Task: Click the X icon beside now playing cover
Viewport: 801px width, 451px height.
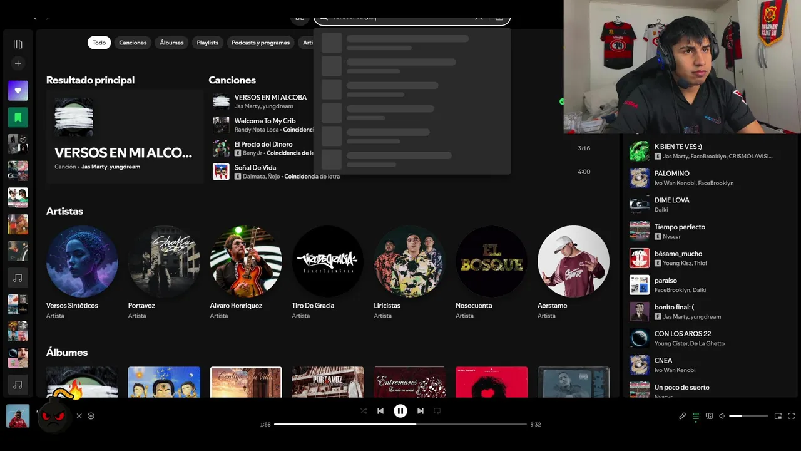Action: (x=79, y=416)
